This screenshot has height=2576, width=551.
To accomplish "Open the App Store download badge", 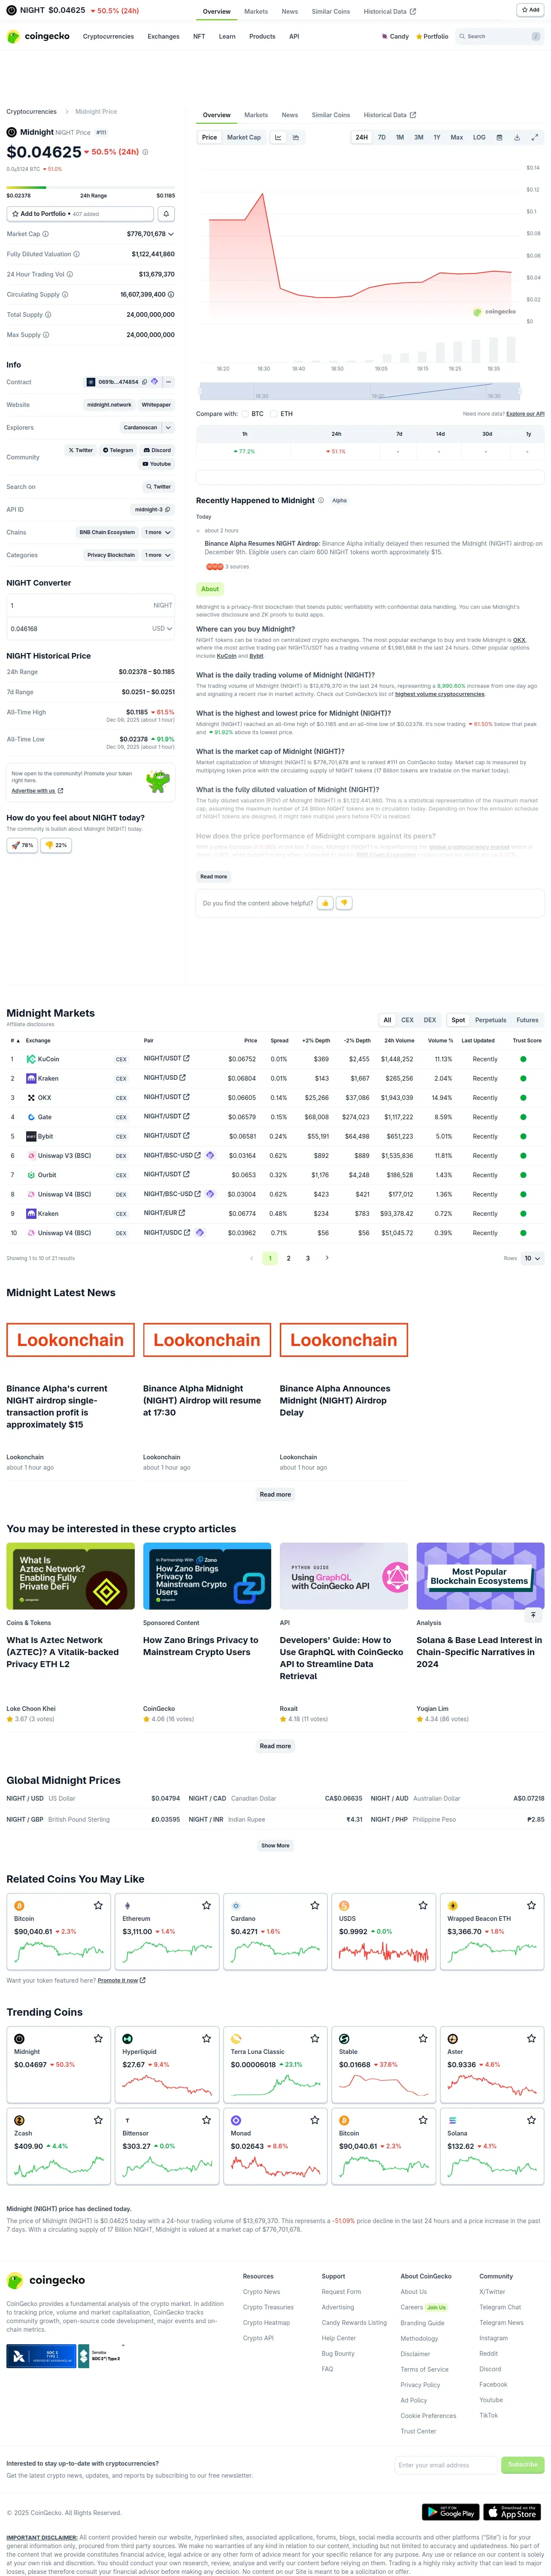I will (513, 2512).
